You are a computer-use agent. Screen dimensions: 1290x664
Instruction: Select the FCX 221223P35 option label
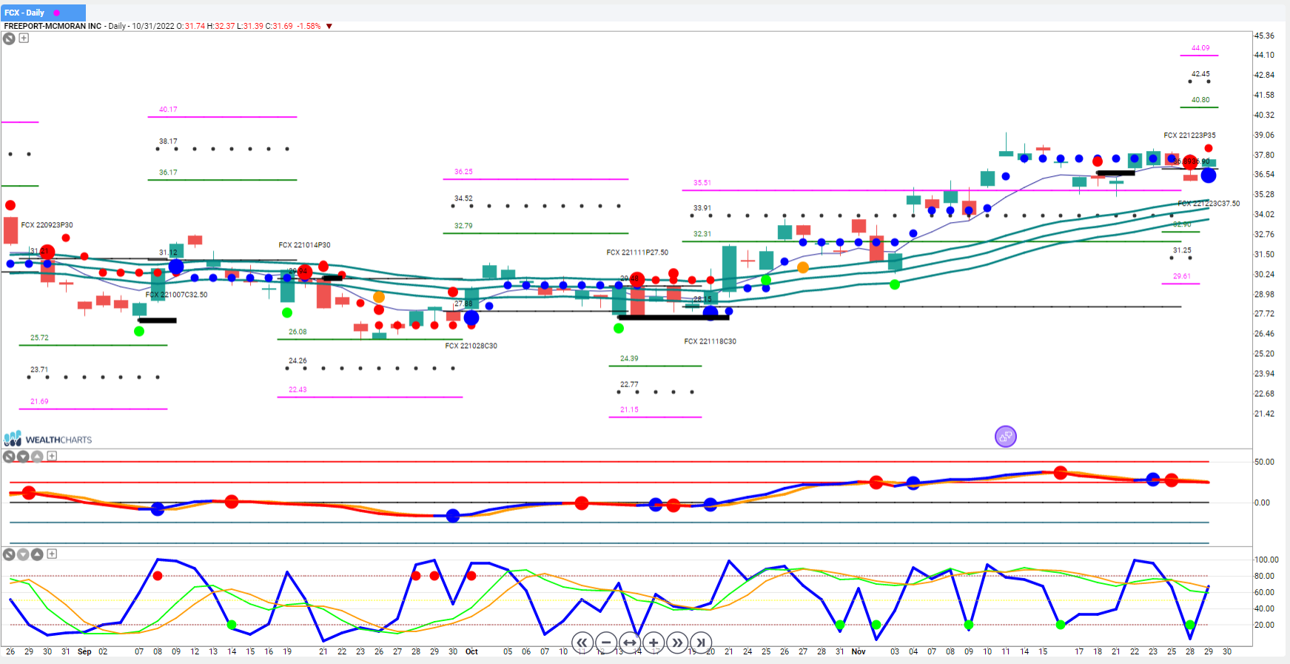1189,135
